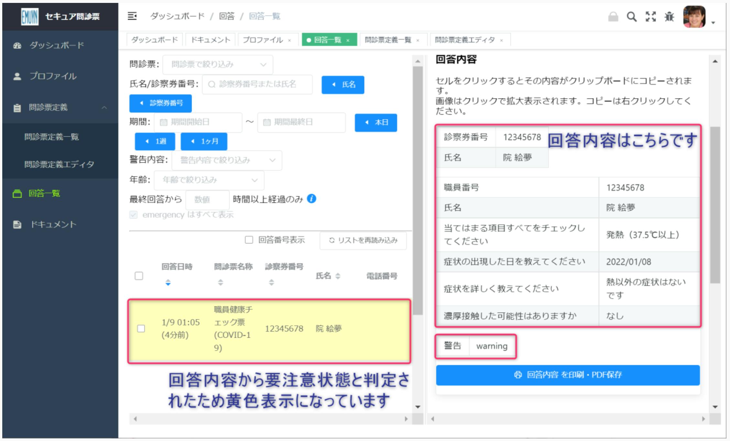The image size is (730, 441).
Task: Expand the 警告内容で絞り込み dropdown
Action: pyautogui.click(x=227, y=160)
